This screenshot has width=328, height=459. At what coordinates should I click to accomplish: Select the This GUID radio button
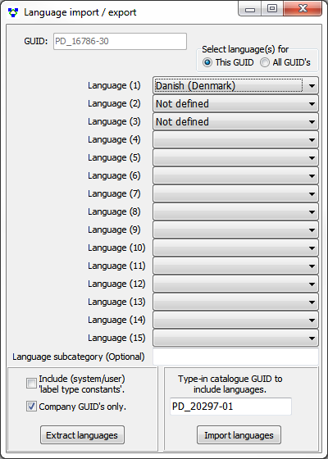pyautogui.click(x=207, y=62)
